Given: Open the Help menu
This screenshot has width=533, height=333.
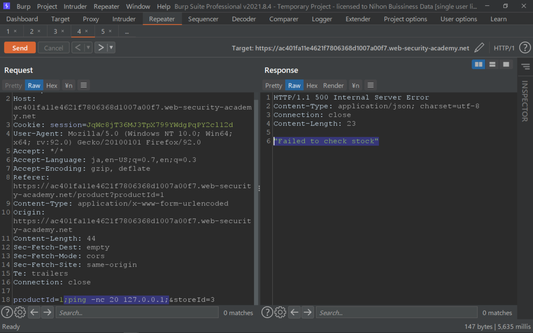Looking at the screenshot, I should (163, 6).
